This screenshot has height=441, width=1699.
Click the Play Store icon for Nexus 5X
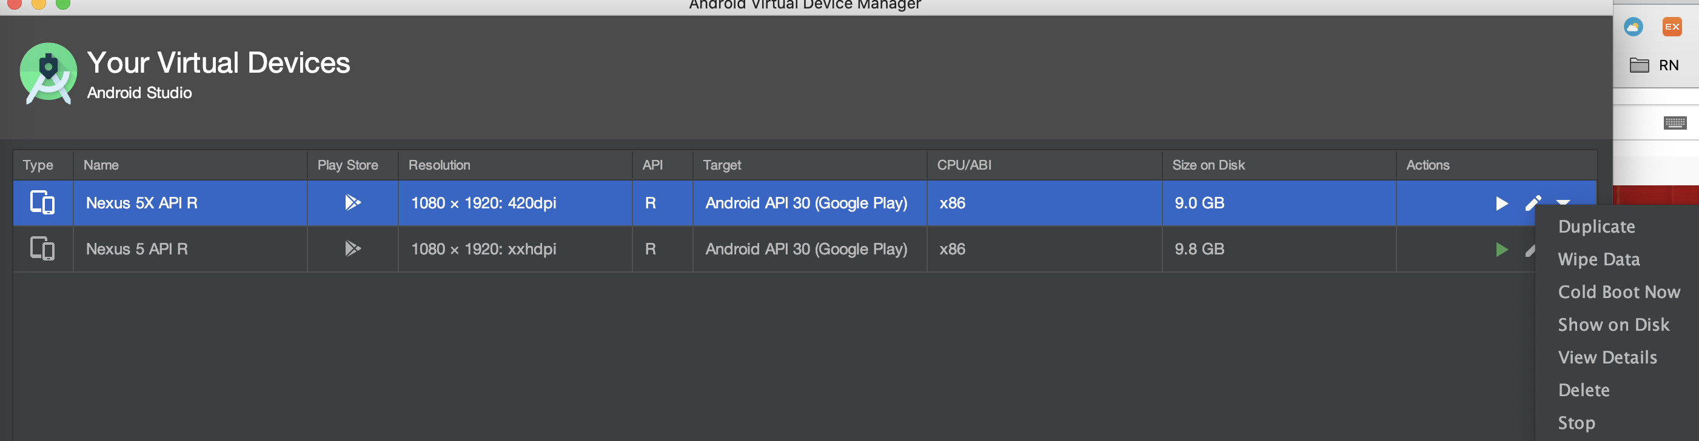click(x=352, y=202)
